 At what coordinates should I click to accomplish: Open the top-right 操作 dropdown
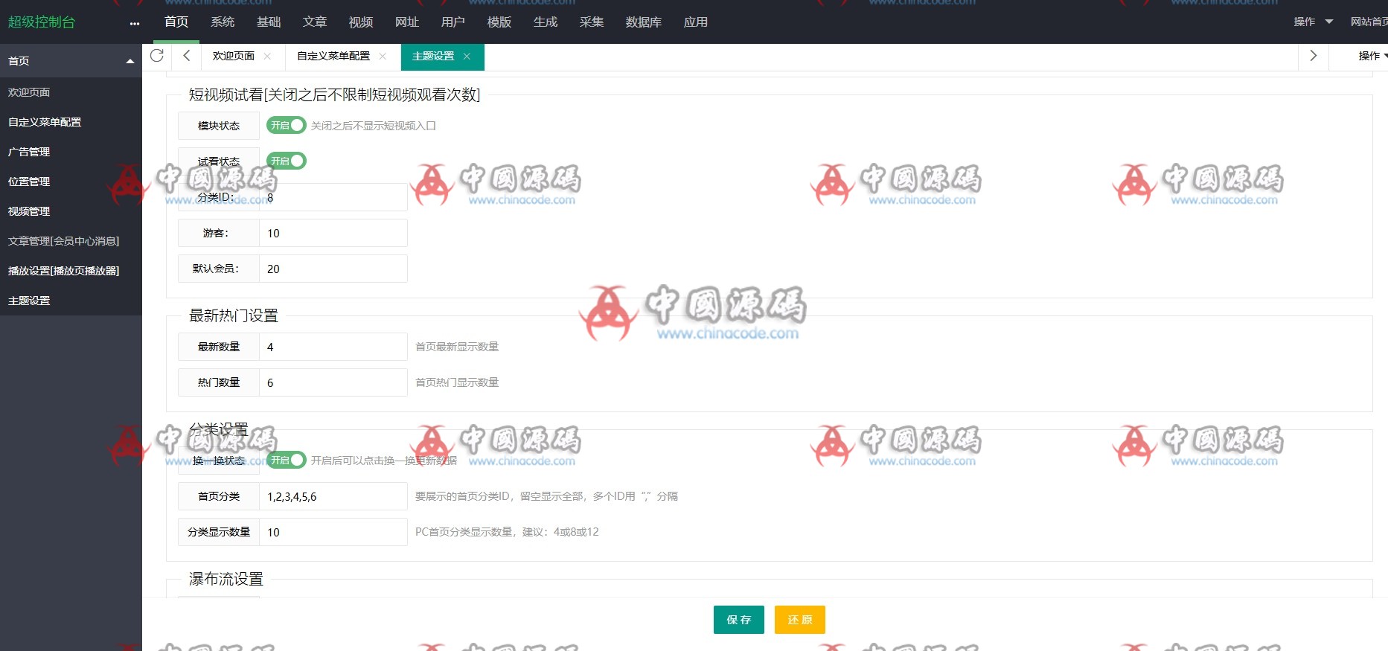[1313, 22]
